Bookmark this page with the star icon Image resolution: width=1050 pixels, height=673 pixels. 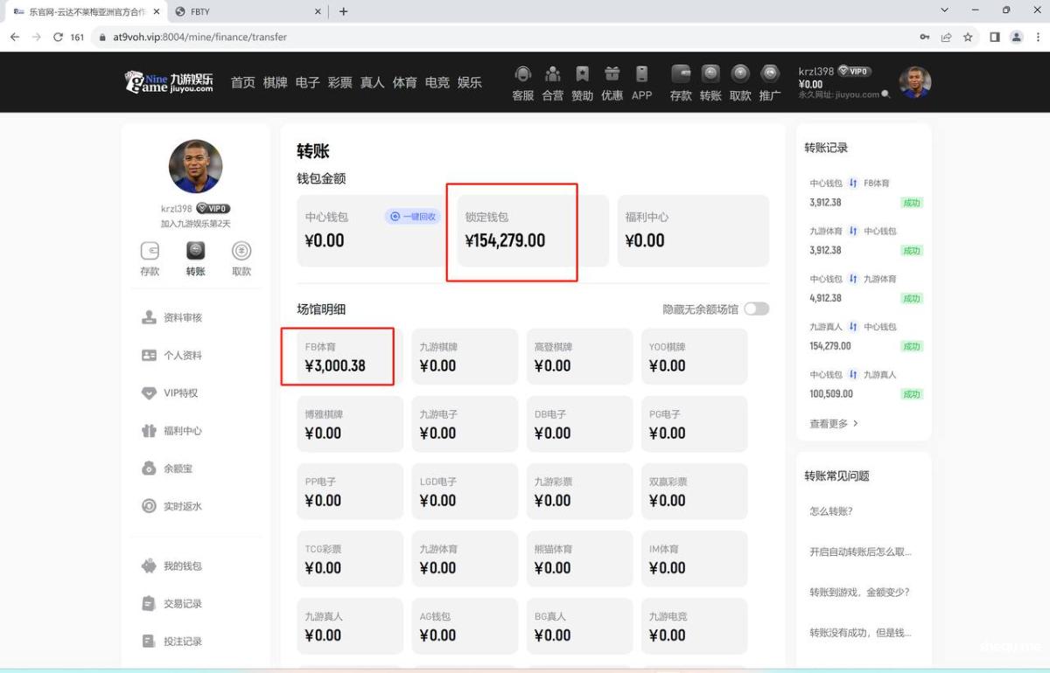(968, 38)
